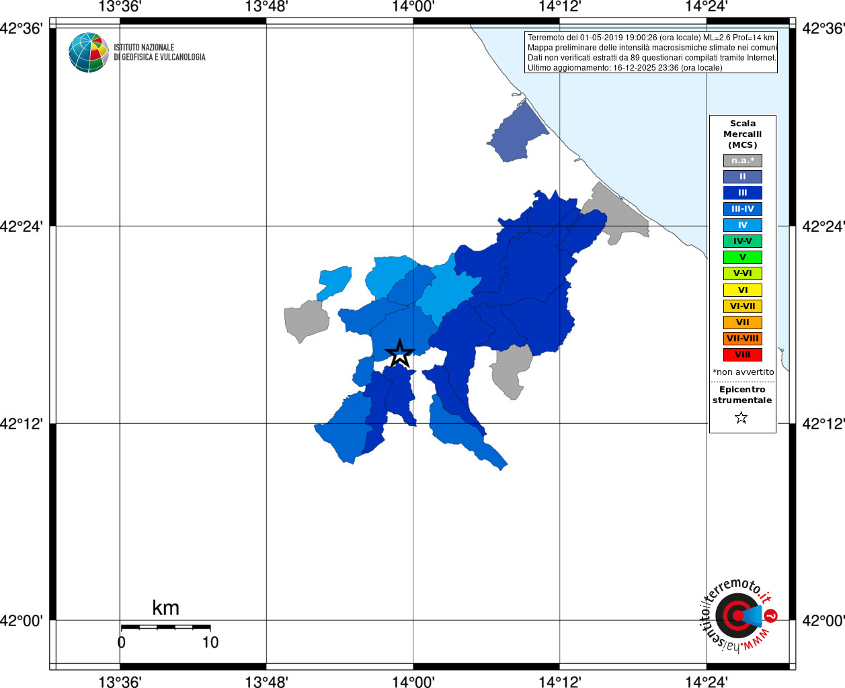Select the III intensity legend swatch

743,193
